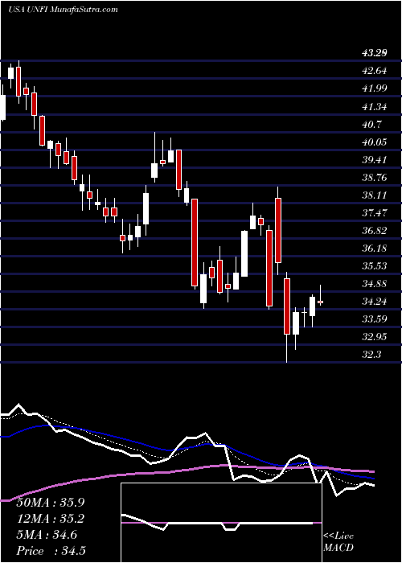
Task: Click the 35.53 price axis label
Action: pos(374,266)
